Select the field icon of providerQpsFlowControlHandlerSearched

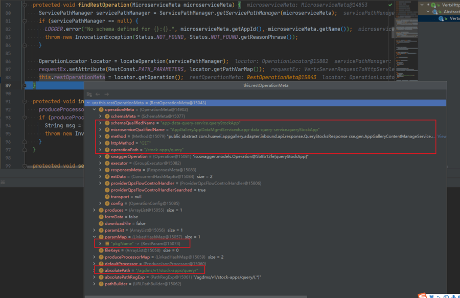click(x=107, y=190)
